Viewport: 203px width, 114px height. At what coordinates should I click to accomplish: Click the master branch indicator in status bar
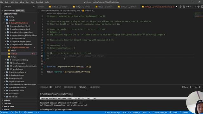click(x=4, y=112)
